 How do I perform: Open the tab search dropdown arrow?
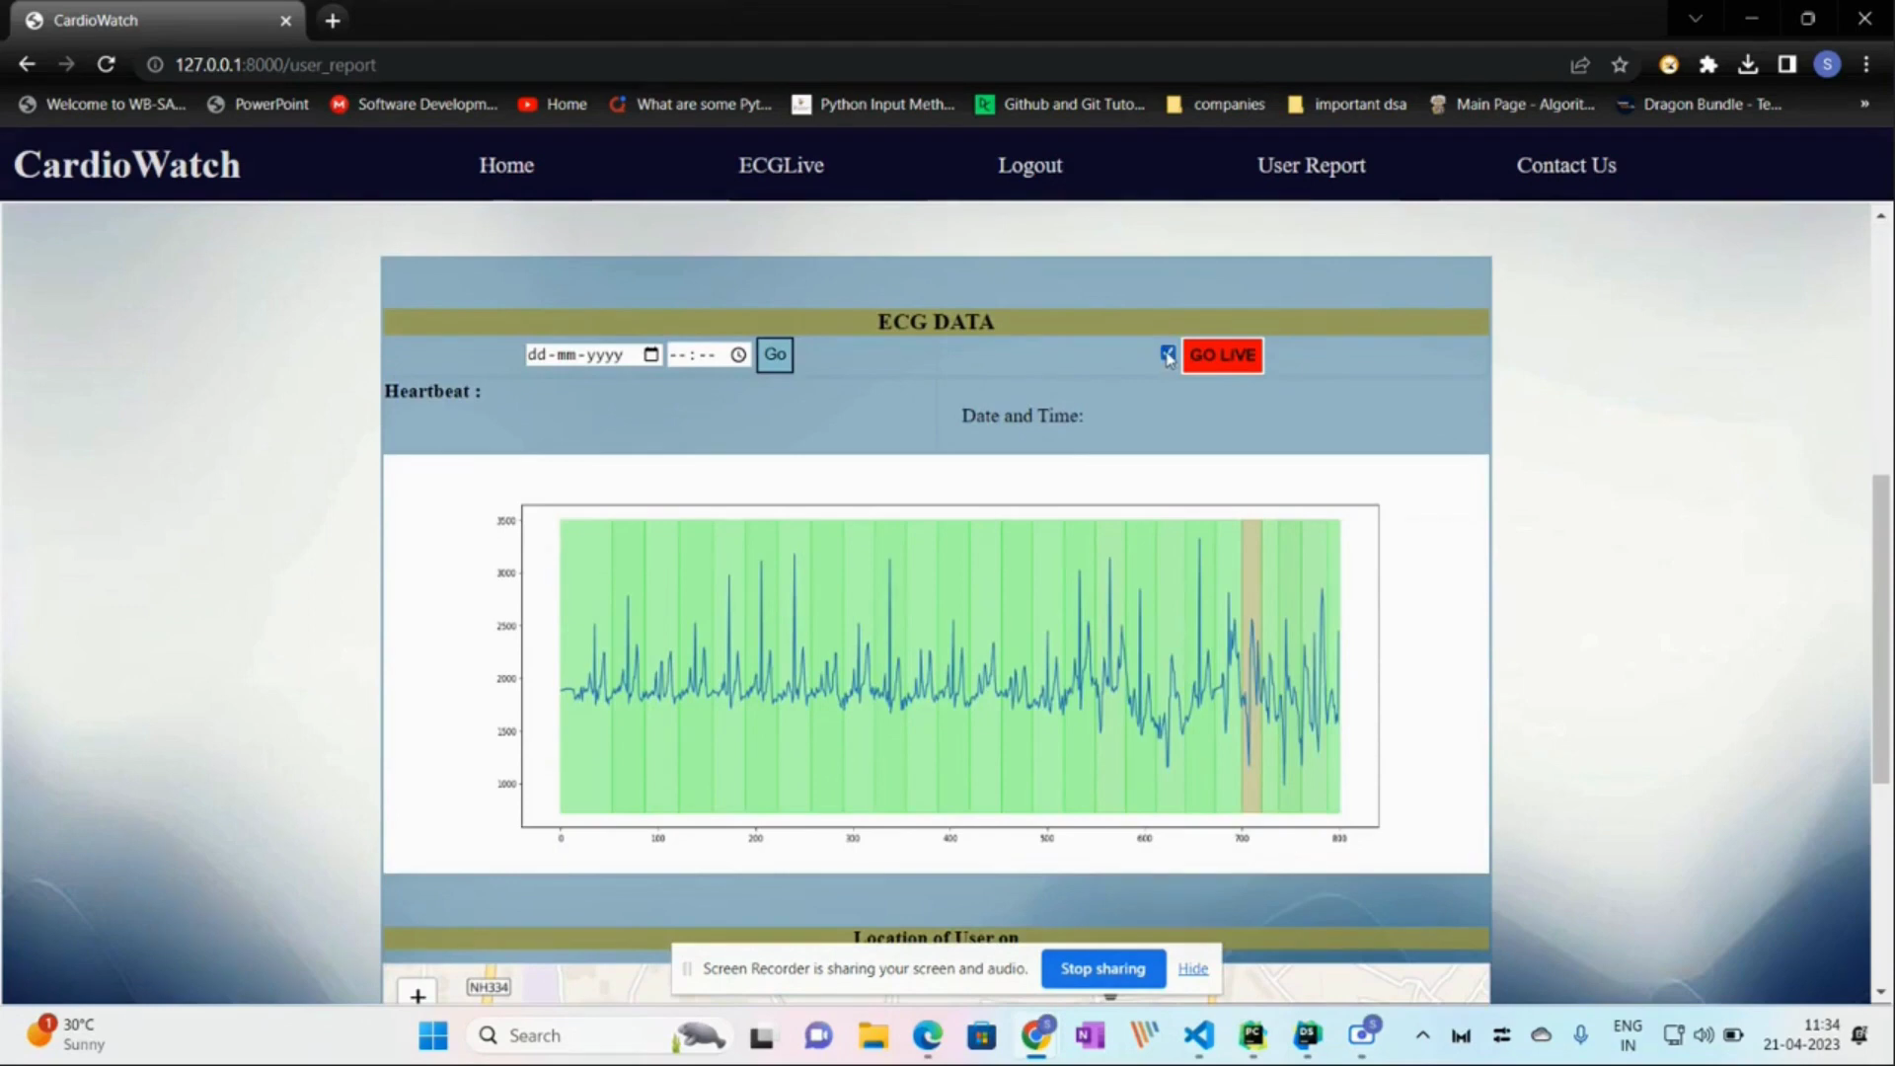coord(1695,19)
